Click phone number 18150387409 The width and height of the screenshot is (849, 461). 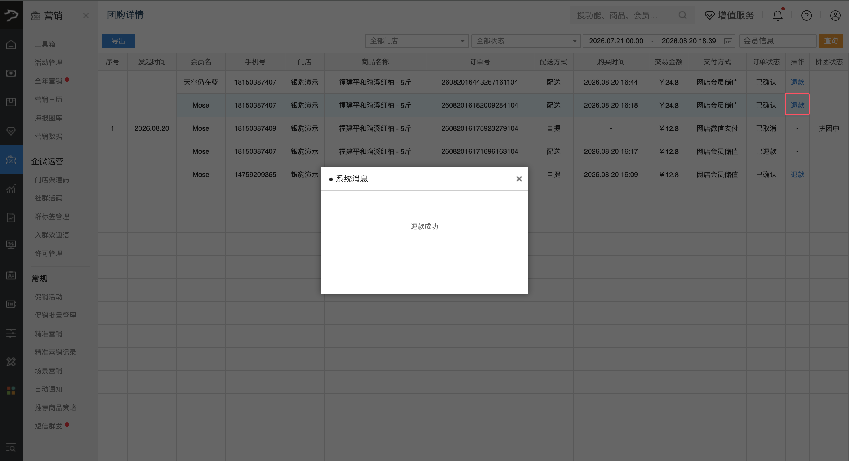point(255,128)
